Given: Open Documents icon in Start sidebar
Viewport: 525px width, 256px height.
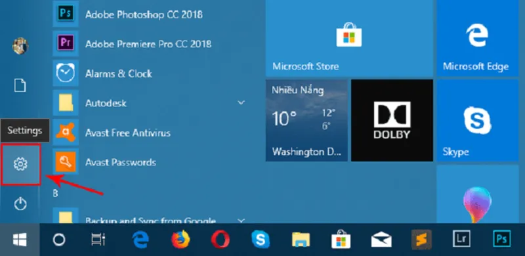Looking at the screenshot, I should 20,85.
